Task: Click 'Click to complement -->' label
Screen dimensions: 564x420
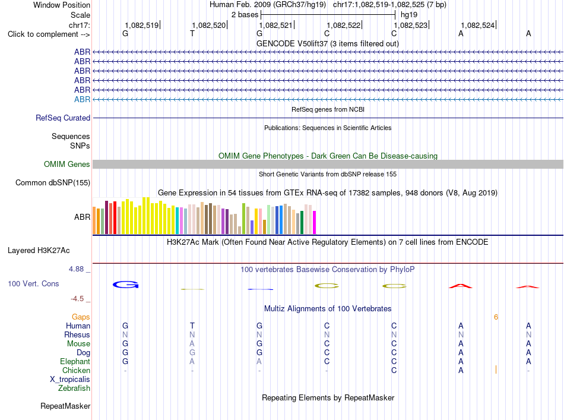Action: coord(49,34)
